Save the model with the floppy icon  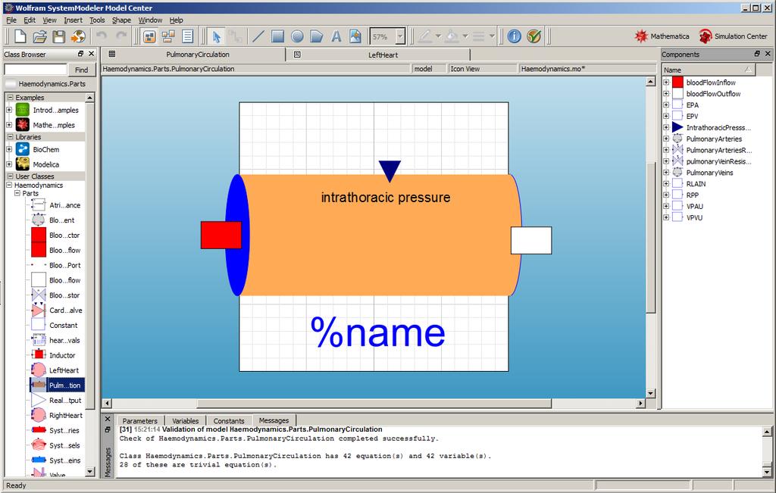pos(59,36)
